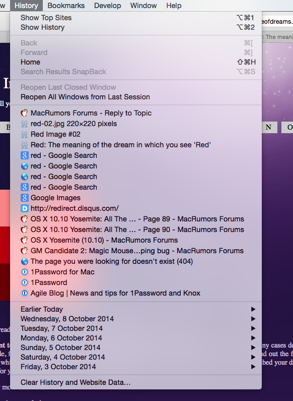
Task: Expand the arrow for Saturday, 4 October 2014
Action: (x=253, y=357)
